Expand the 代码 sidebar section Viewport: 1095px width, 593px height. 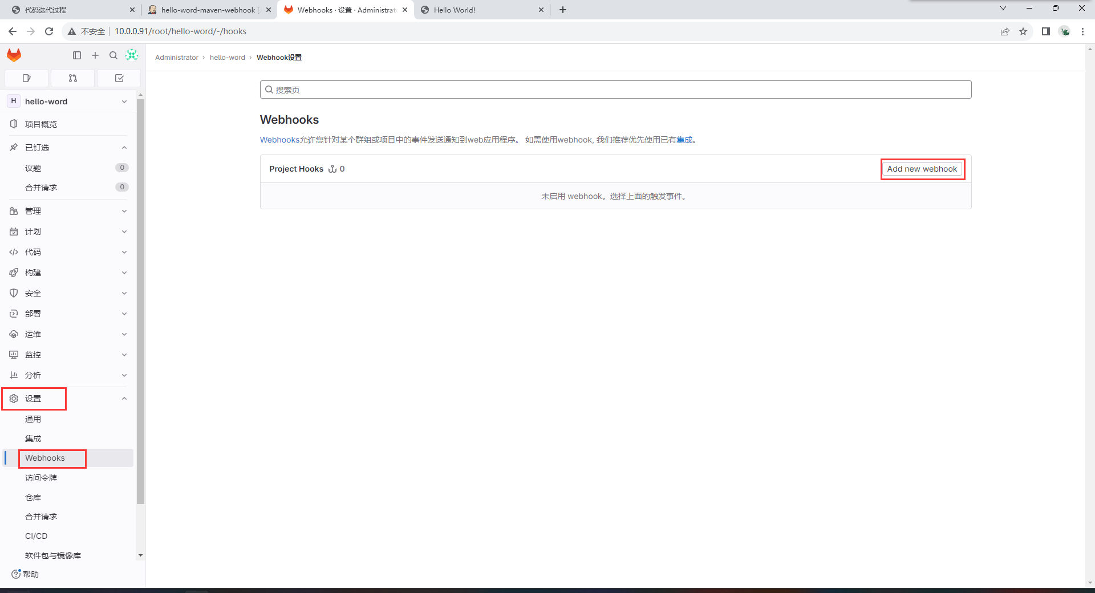point(68,252)
